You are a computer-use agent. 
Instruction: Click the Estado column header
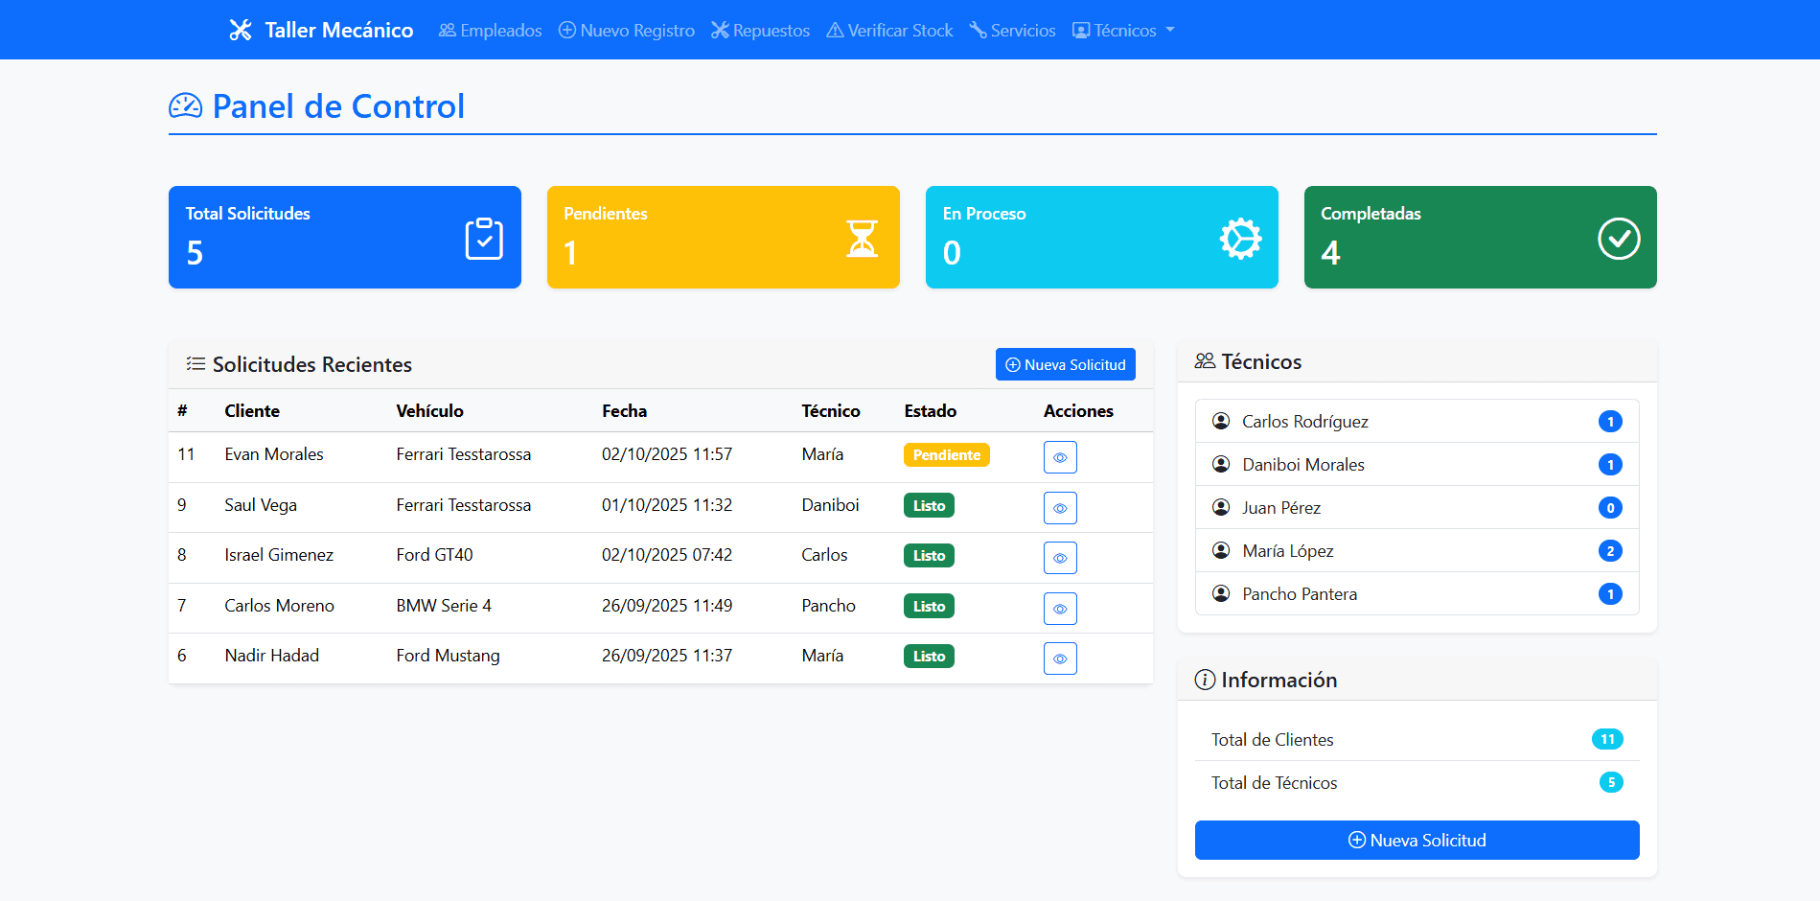coord(930,411)
